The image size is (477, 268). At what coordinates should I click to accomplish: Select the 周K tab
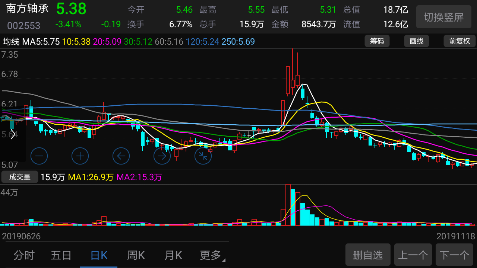[136, 255]
